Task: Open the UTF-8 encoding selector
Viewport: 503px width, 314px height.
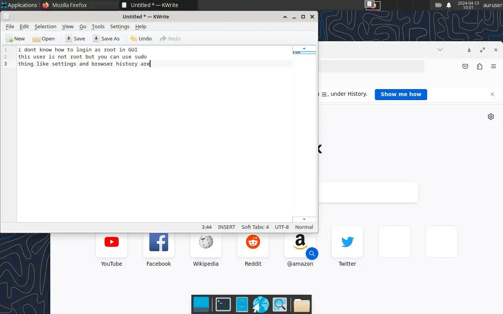Action: 282,227
